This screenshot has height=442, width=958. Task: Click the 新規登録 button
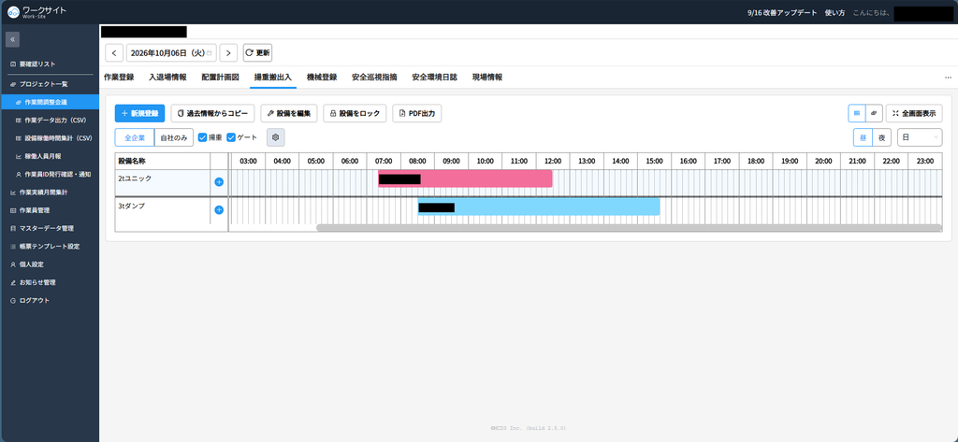coord(140,113)
